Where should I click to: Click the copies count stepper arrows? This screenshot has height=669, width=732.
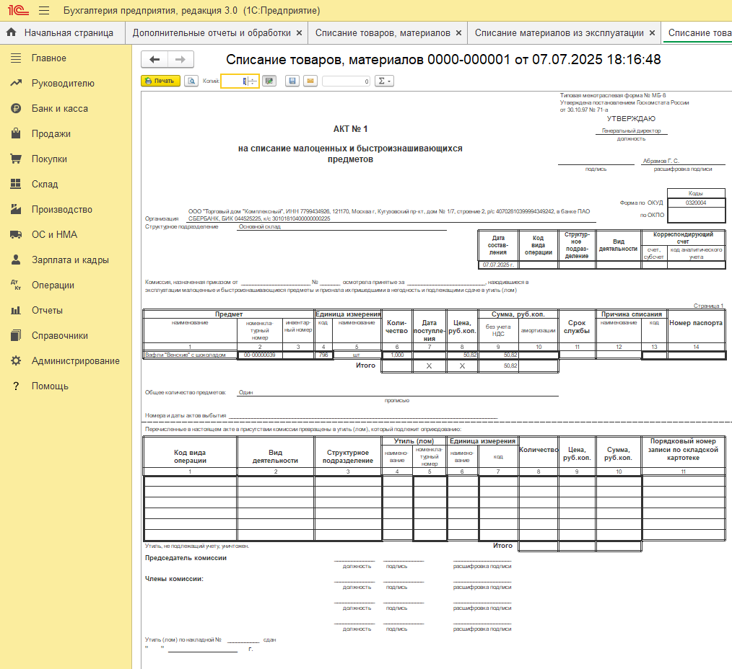click(253, 81)
